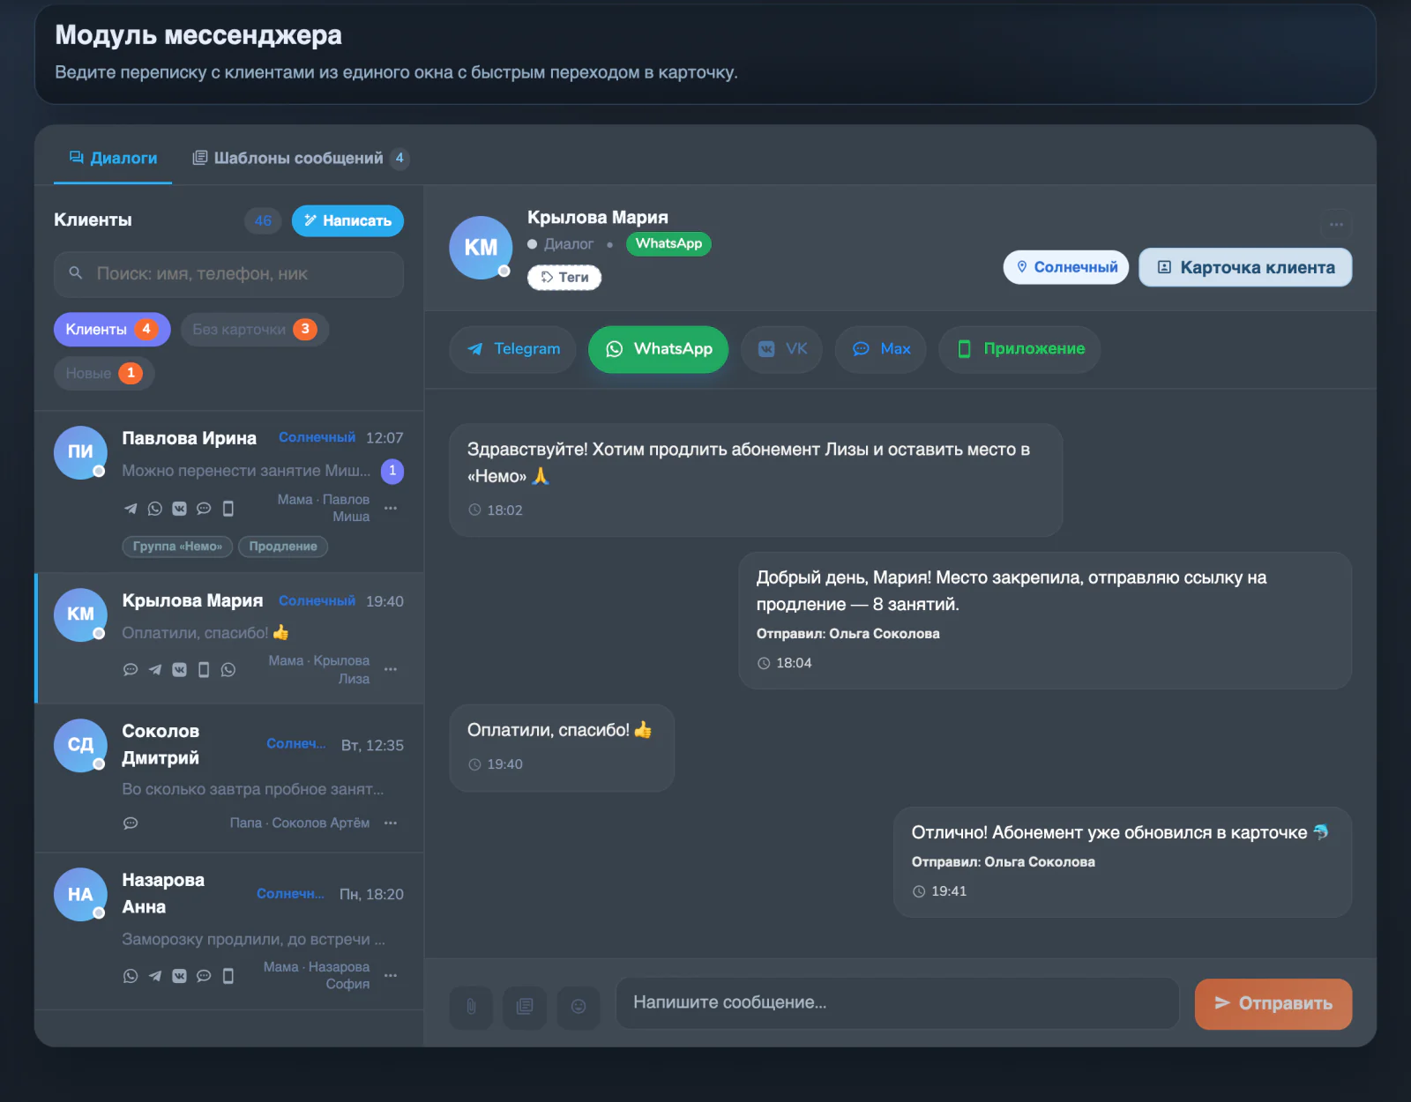The width and height of the screenshot is (1411, 1102).
Task: Select the Telegram channel tab
Action: [512, 349]
